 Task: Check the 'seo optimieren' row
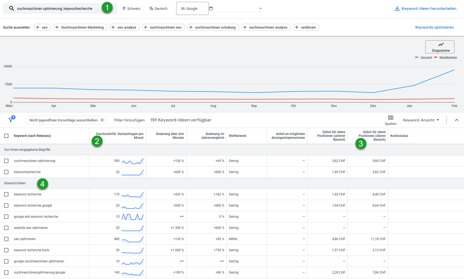tap(6, 239)
